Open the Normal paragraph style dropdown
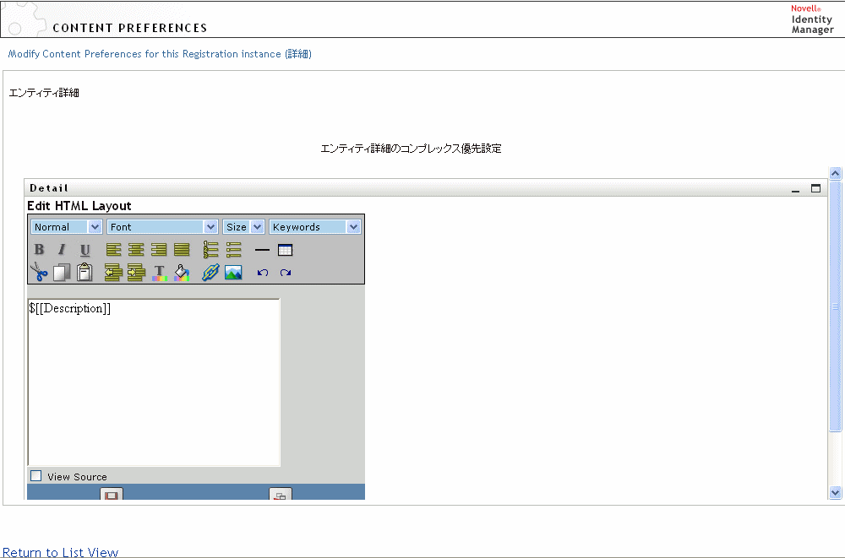Image resolution: width=845 pixels, height=558 pixels. point(66,227)
